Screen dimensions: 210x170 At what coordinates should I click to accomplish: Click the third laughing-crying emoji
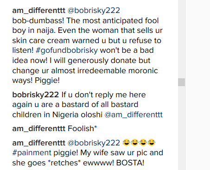[x=143, y=143]
